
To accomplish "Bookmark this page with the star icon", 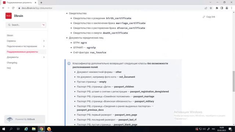I will click(211, 8).
